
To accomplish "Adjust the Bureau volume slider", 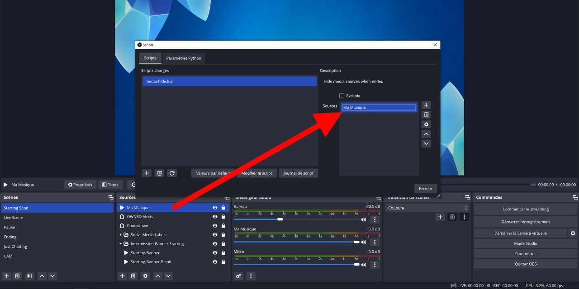I will click(280, 219).
